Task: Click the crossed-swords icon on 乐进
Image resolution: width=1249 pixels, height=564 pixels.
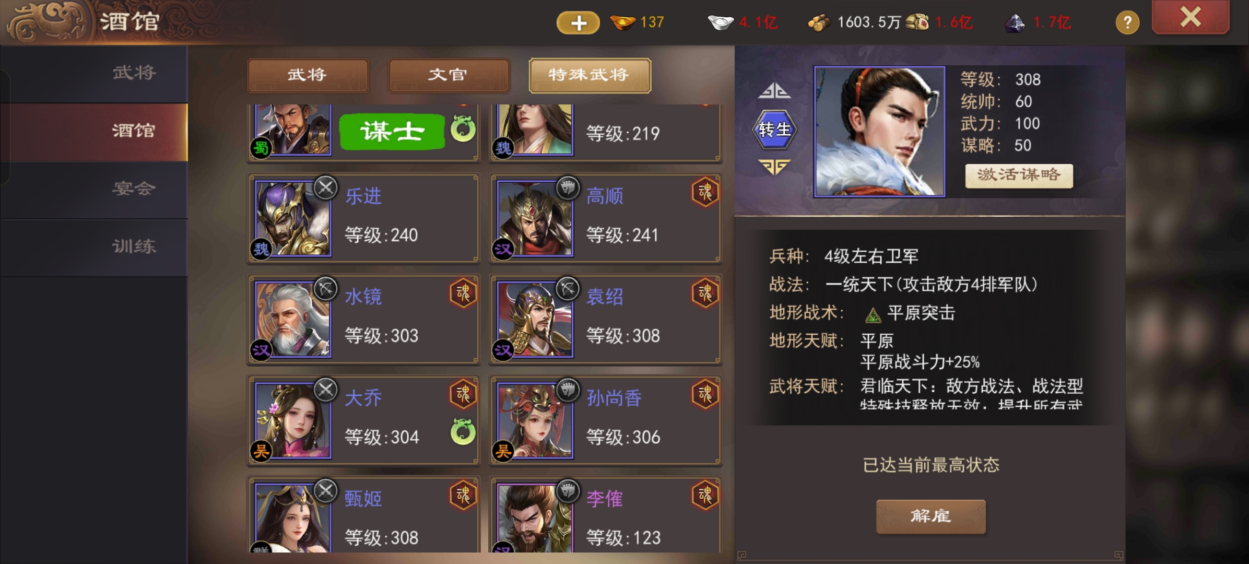Action: (326, 188)
